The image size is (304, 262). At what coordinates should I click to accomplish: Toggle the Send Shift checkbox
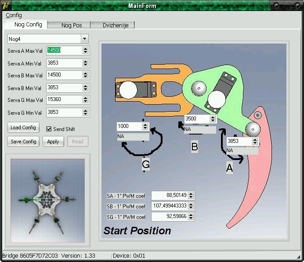(x=50, y=129)
